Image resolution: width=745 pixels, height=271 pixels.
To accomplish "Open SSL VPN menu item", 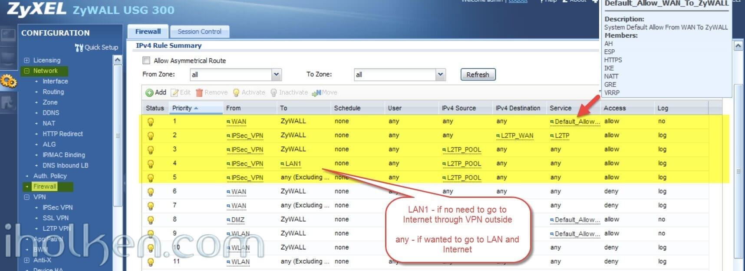I will [x=56, y=218].
